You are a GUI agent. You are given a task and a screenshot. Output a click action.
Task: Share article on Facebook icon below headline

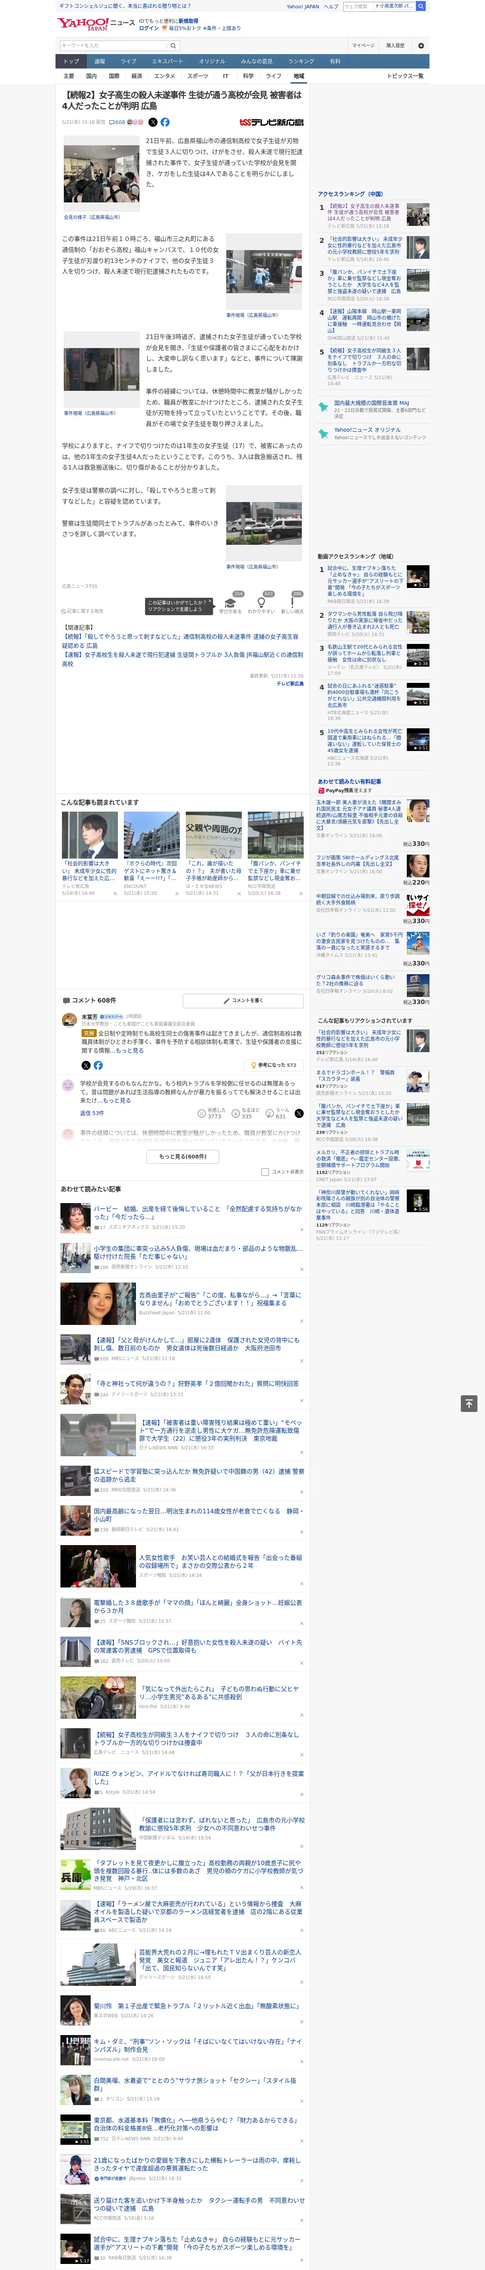tap(165, 123)
